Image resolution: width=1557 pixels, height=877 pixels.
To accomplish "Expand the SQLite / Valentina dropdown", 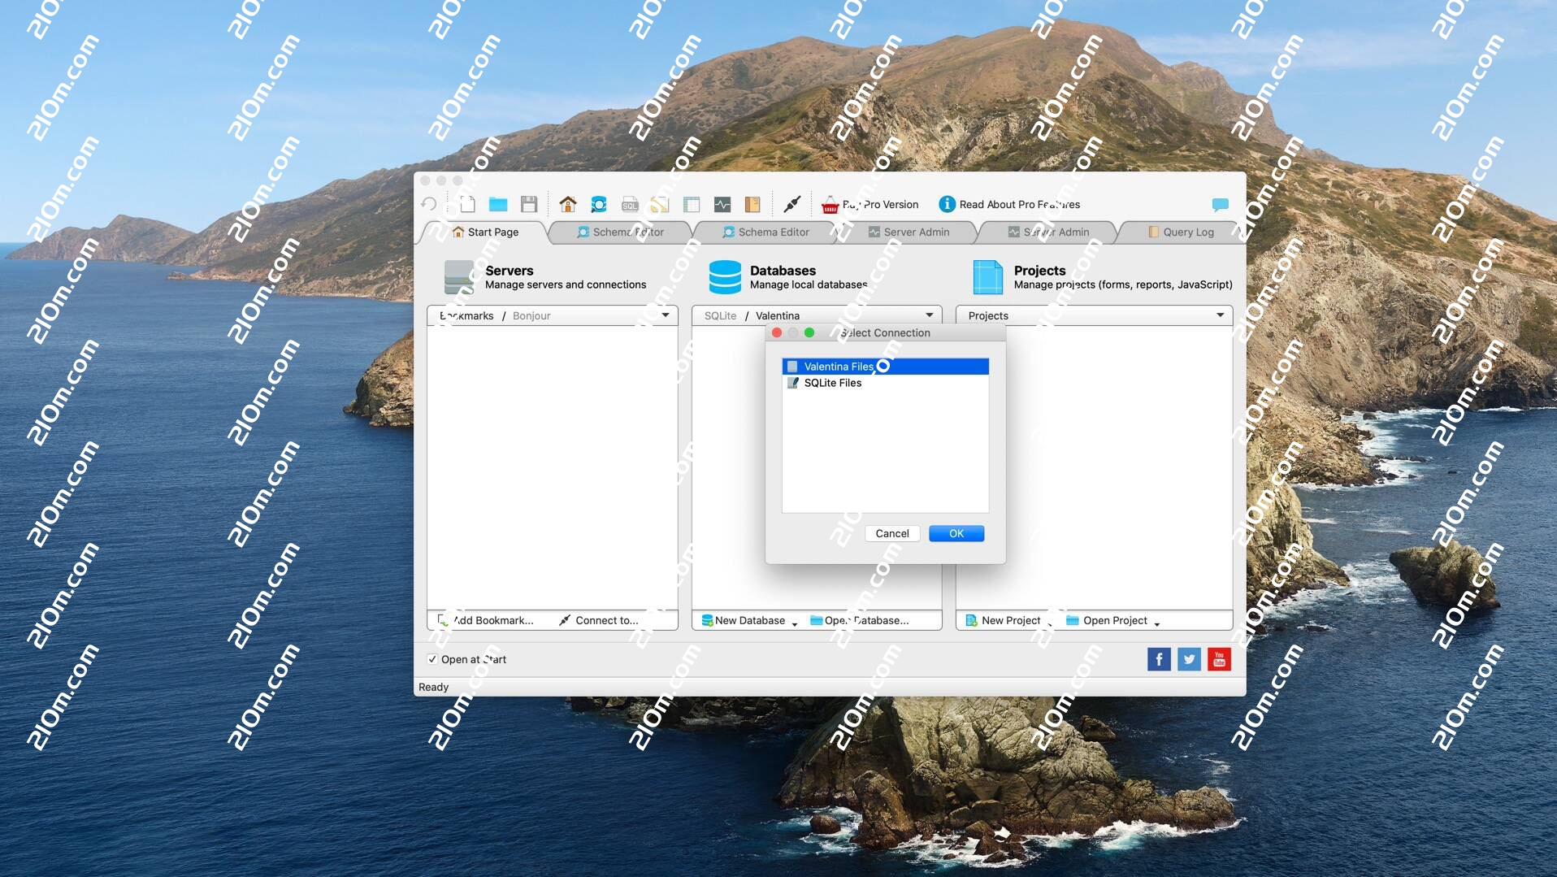I will [x=929, y=315].
